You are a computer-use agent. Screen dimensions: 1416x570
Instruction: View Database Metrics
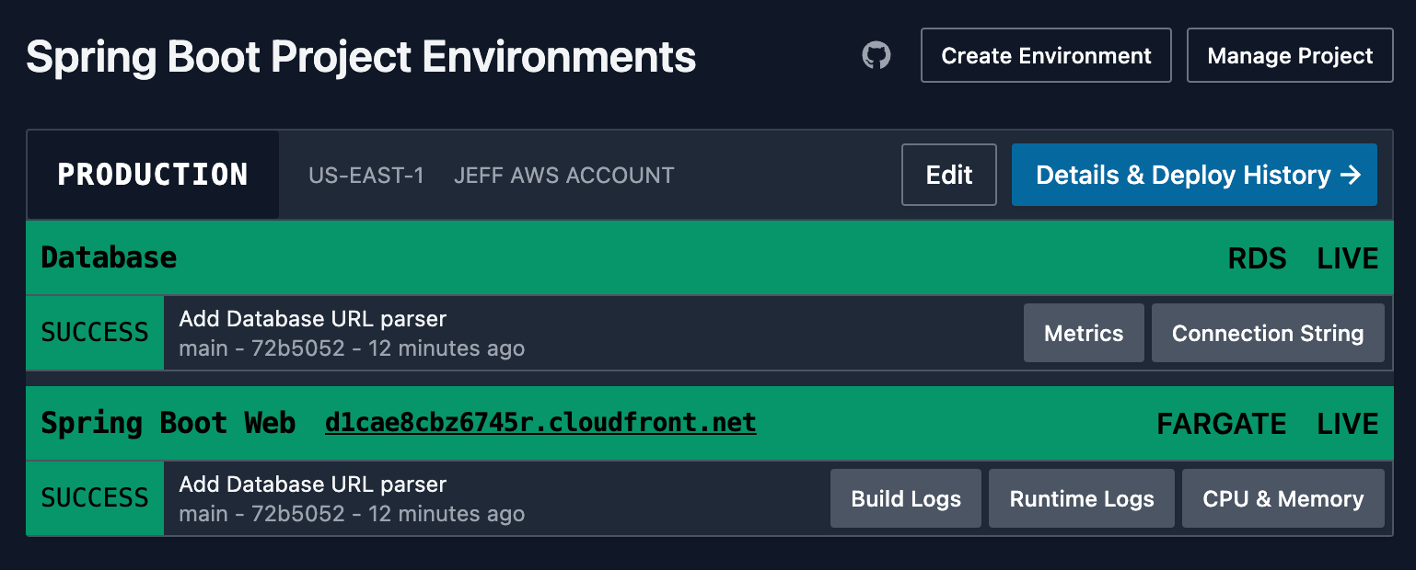tap(1084, 333)
